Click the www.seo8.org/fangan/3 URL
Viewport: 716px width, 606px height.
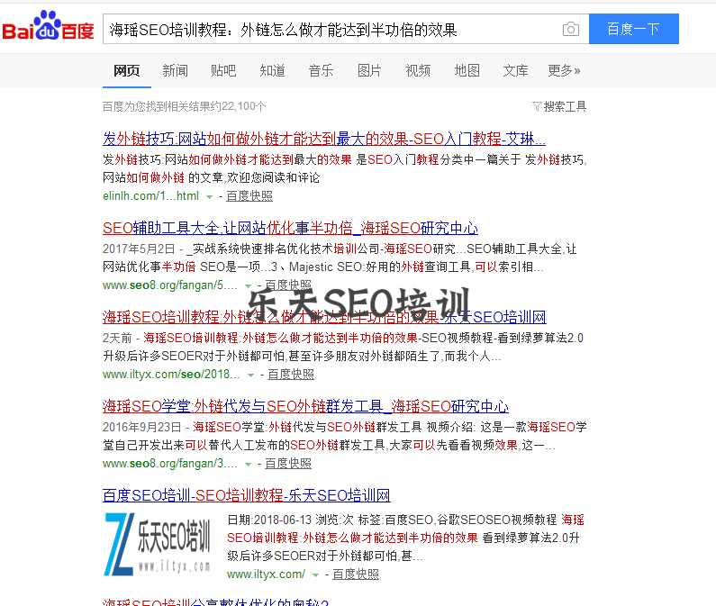pos(170,463)
